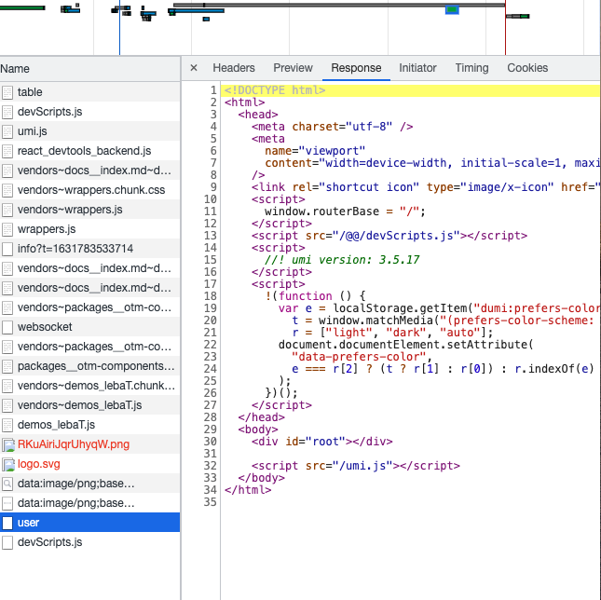Click the <!DOCTYPE html> highlighted line
This screenshot has height=600, width=601.
[411, 90]
